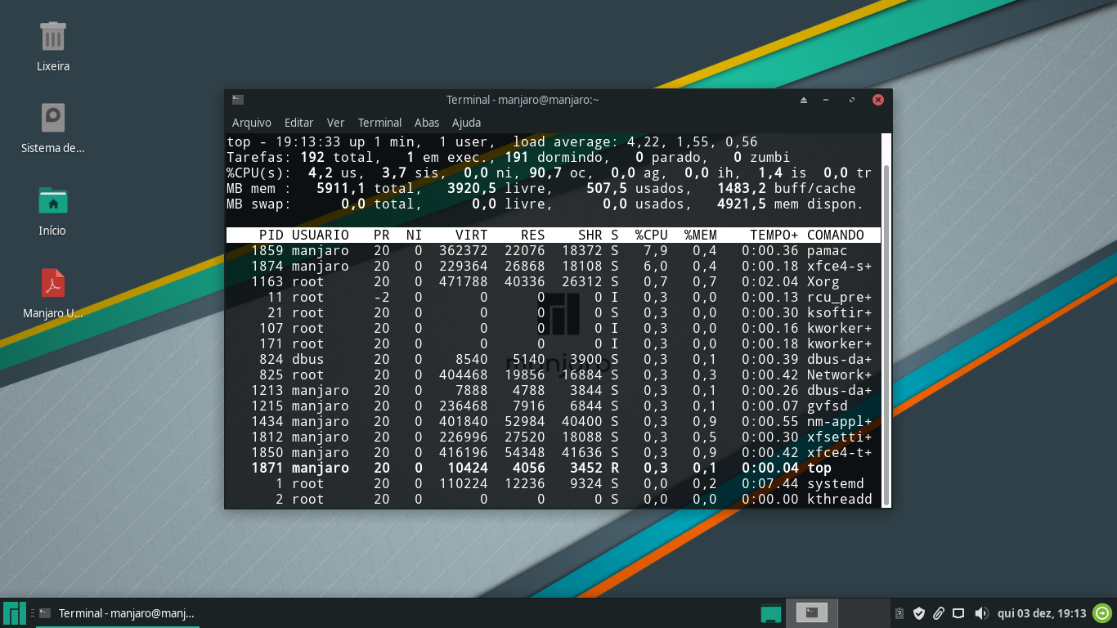Image resolution: width=1117 pixels, height=628 pixels.
Task: Open the Terminal menu in the menu bar
Action: (x=379, y=123)
